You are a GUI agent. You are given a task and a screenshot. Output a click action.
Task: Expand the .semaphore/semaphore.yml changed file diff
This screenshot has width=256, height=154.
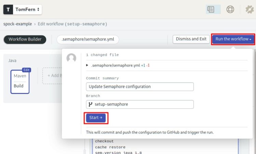click(x=87, y=65)
